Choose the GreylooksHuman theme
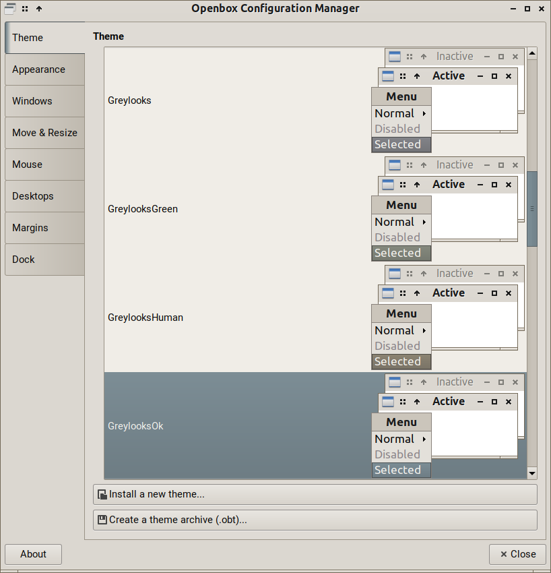 click(315, 318)
